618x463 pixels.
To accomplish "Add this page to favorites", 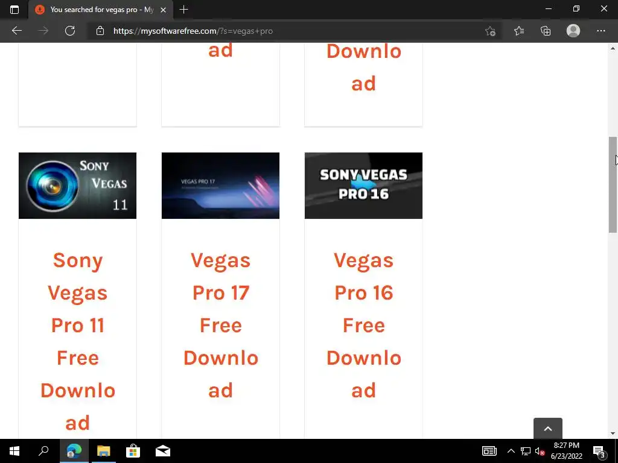I will [490, 31].
